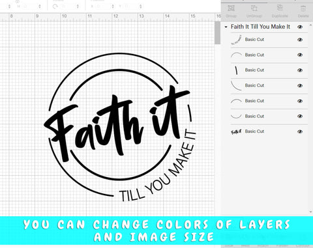
Task: Hide the long left curve Basic Cut layer
Action: click(x=300, y=85)
